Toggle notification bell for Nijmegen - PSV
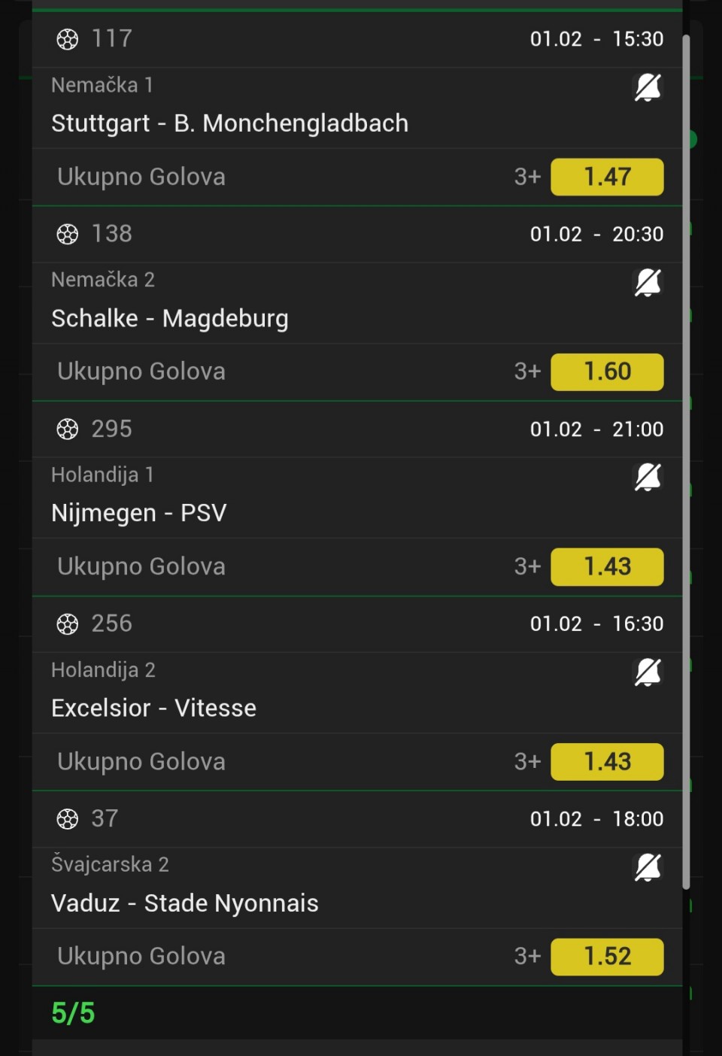Viewport: 722px width, 1056px height. (648, 478)
